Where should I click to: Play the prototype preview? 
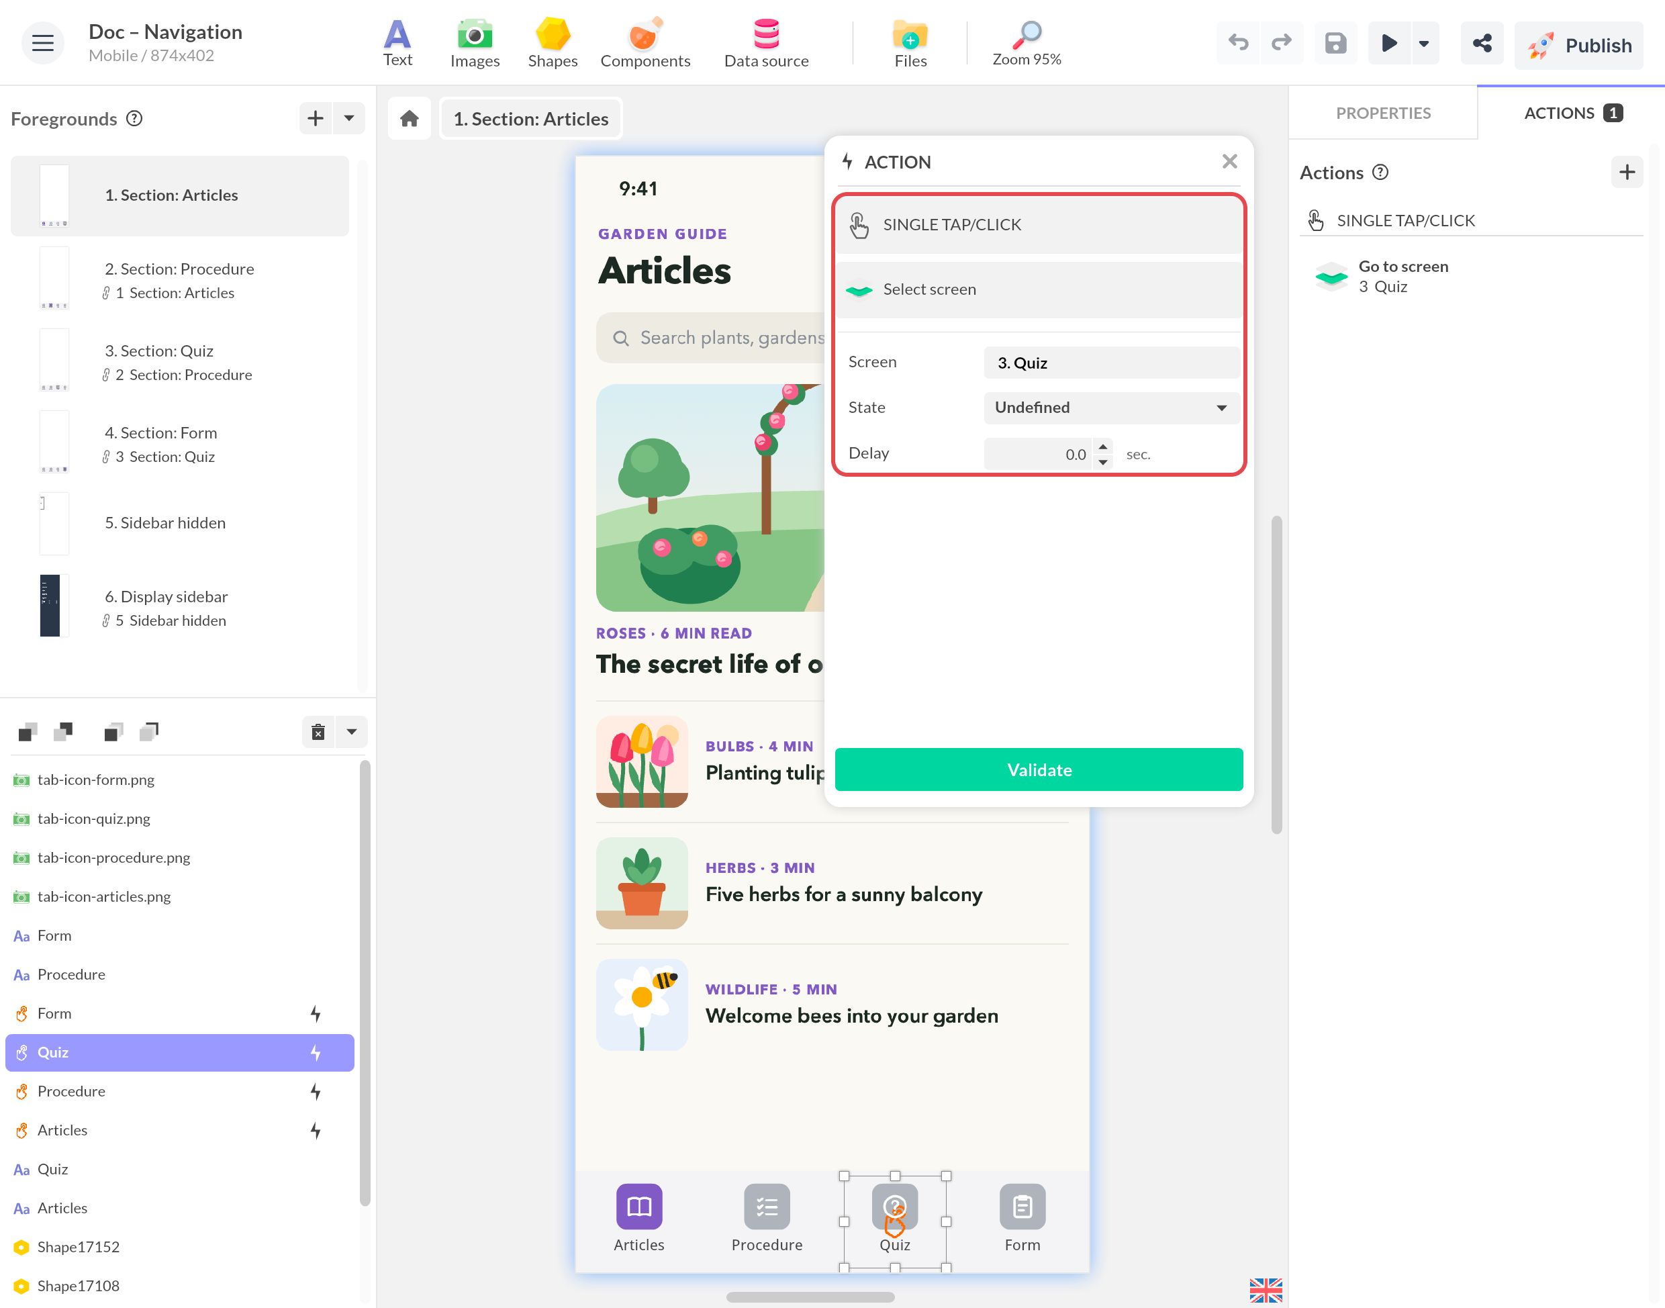point(1388,43)
